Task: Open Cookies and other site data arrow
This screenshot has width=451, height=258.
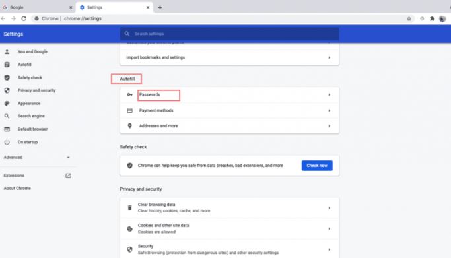Action: click(330, 229)
